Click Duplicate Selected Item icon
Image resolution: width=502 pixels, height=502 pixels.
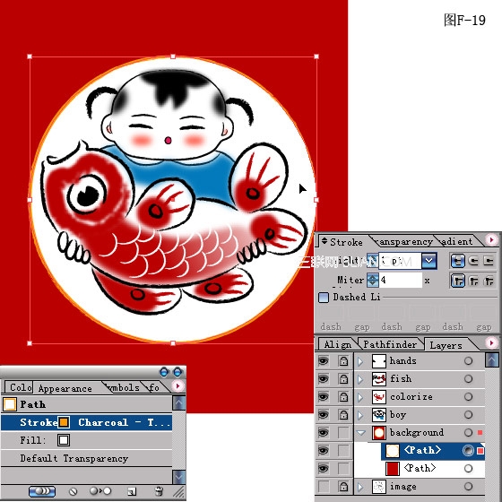[132, 491]
